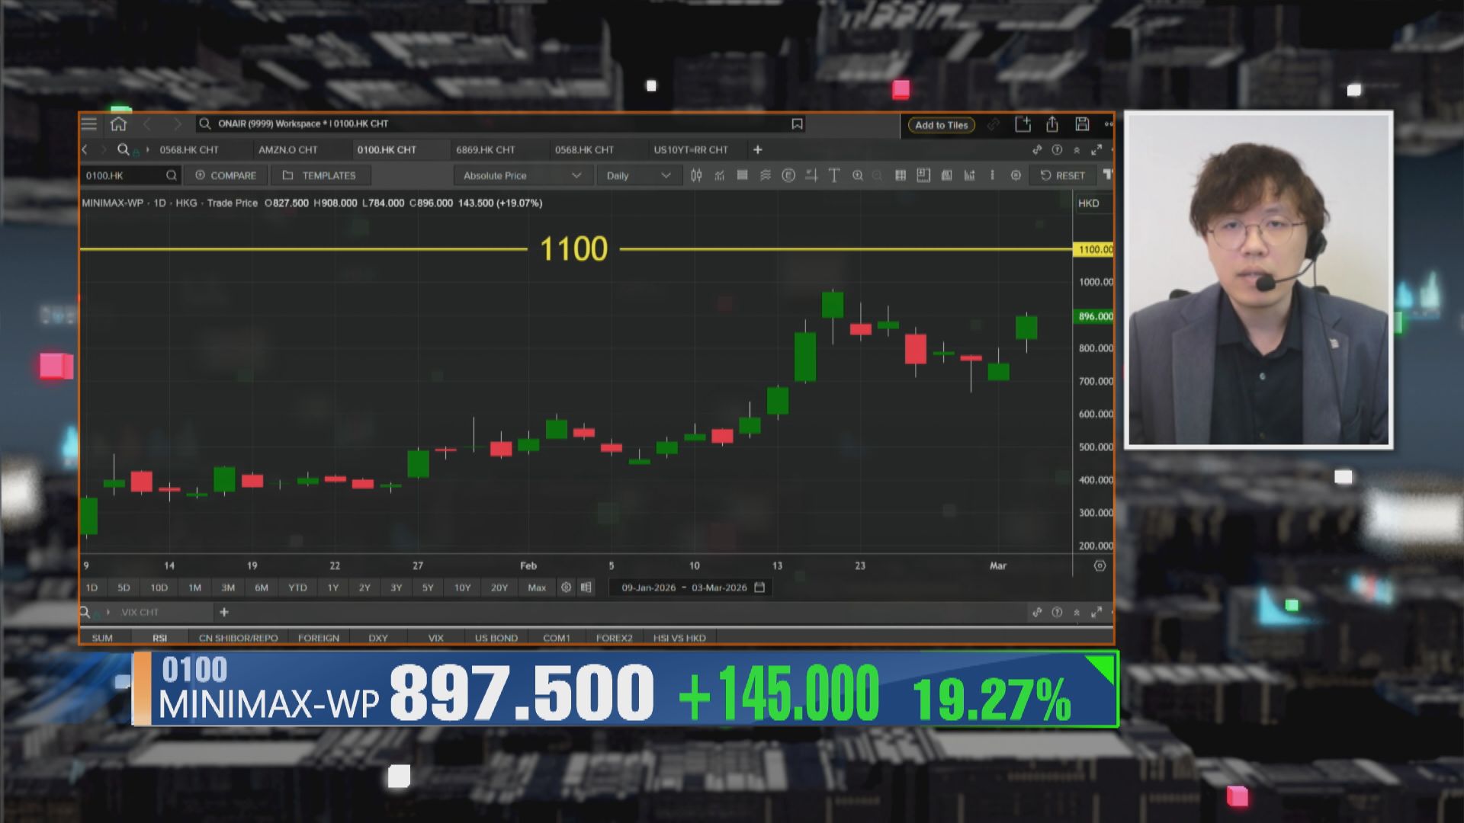Image resolution: width=1464 pixels, height=823 pixels.
Task: Click the bookmark icon in search bar
Action: tap(797, 124)
